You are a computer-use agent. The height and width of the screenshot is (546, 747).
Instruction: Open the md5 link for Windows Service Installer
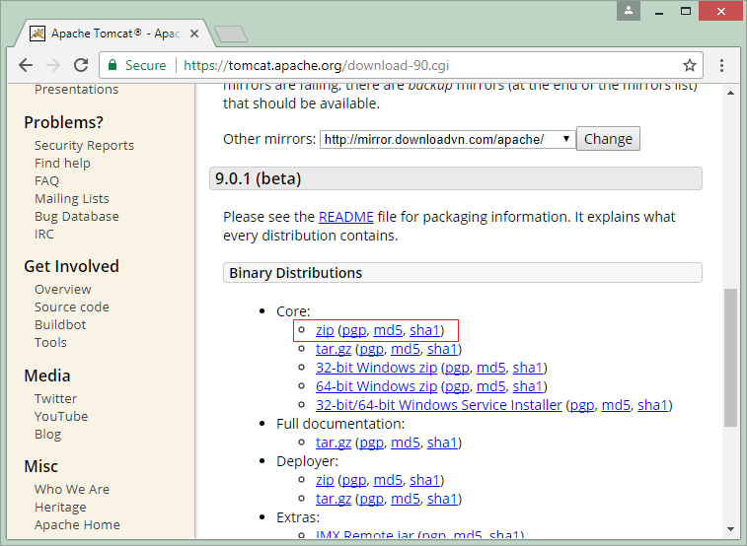coord(616,405)
